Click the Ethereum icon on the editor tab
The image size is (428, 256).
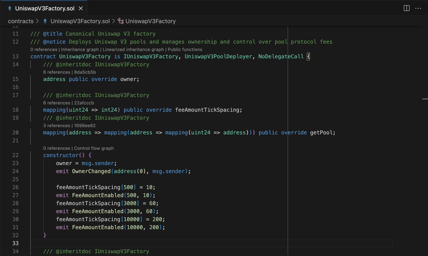click(9, 9)
